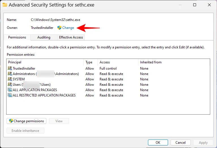217x148 pixels.
Task: Select the Permissions tab
Action: click(x=17, y=37)
